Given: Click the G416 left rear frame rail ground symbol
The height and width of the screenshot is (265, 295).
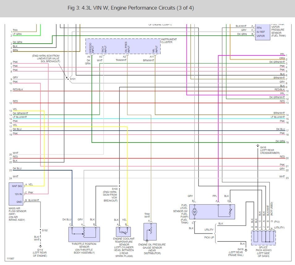Looking at the screenshot, I should point(246,250).
